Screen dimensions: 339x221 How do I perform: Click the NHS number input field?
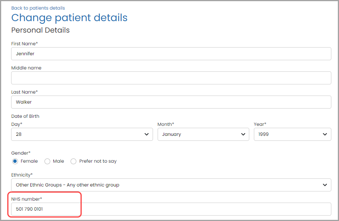[171, 209]
